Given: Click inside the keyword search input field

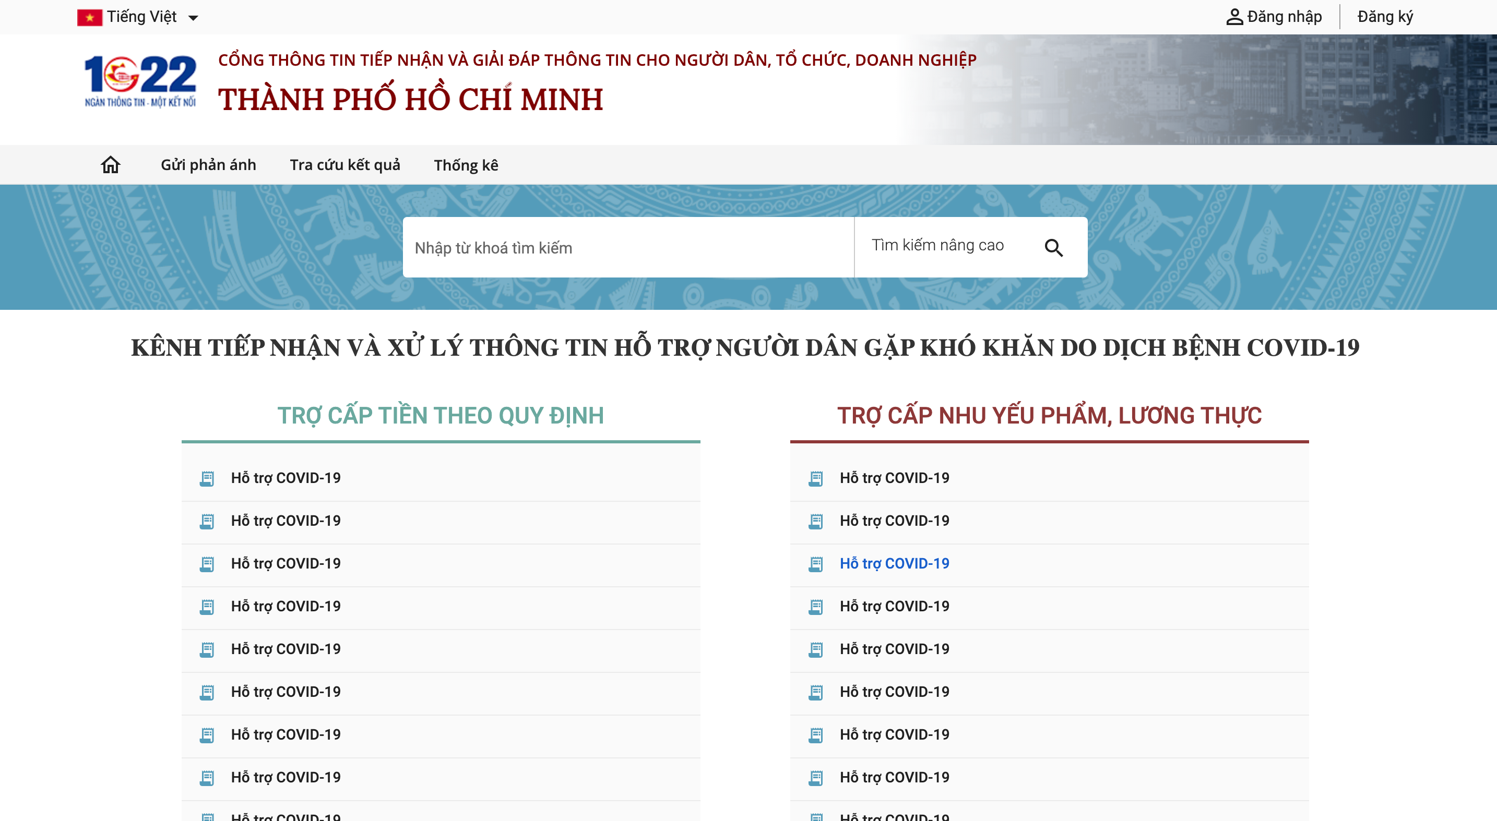Looking at the screenshot, I should 627,247.
